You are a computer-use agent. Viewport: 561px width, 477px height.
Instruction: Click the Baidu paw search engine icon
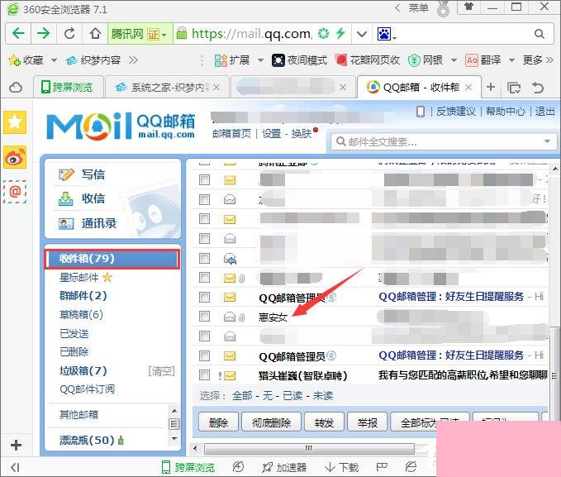click(x=384, y=34)
